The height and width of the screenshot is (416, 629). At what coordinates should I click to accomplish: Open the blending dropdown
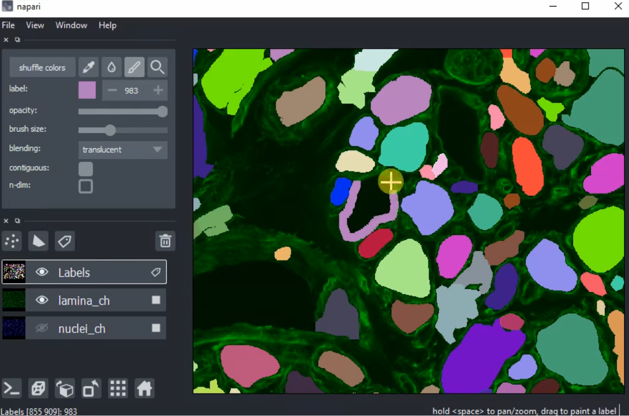[x=123, y=150]
